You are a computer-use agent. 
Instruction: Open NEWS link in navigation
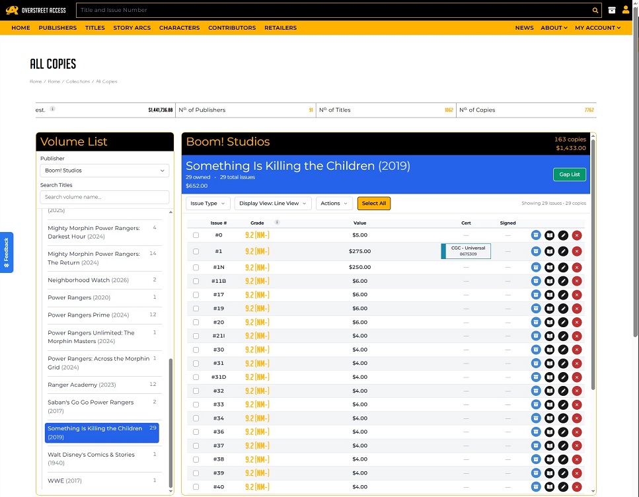(524, 28)
